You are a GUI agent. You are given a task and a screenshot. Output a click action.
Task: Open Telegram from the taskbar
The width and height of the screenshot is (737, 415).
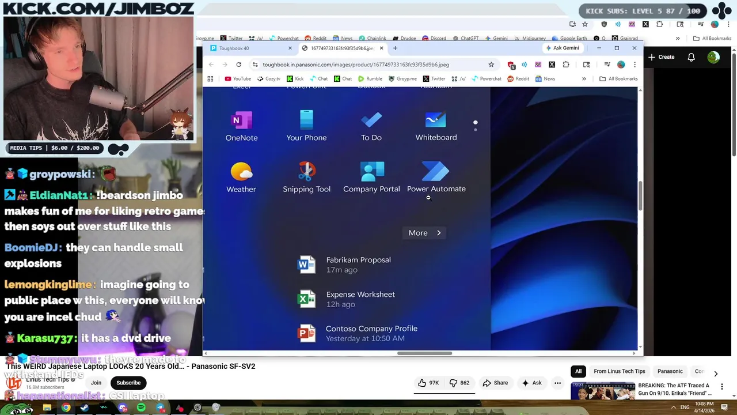click(x=160, y=408)
